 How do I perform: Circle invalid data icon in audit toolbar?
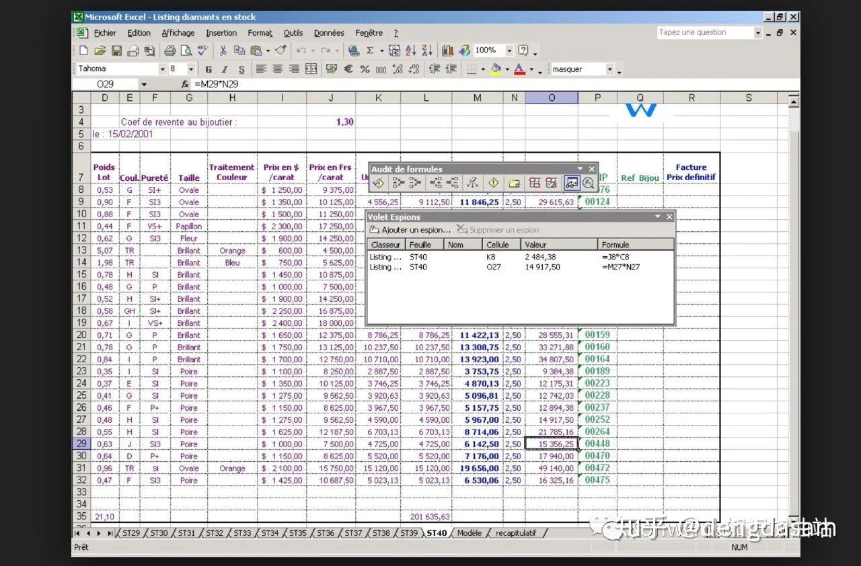(x=535, y=183)
